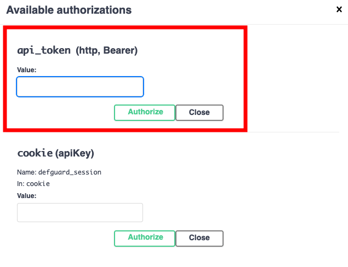The image size is (348, 267).
Task: Click the cookie section heading
Action: [35, 153]
